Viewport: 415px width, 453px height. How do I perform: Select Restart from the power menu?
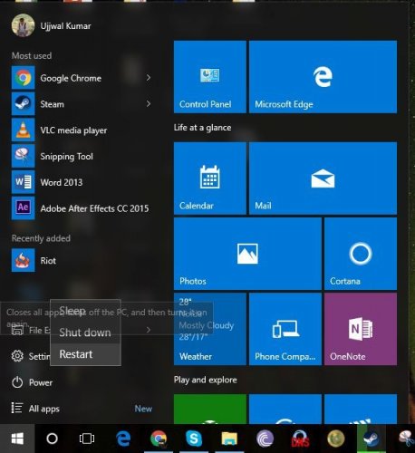pyautogui.click(x=85, y=354)
